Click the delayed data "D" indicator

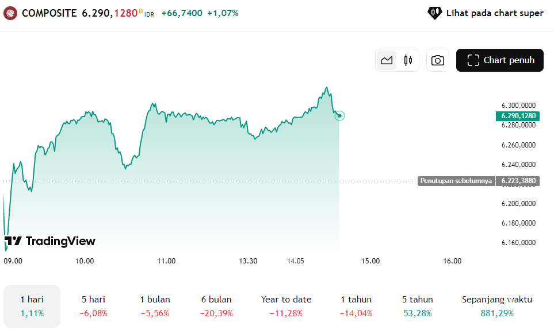[x=141, y=10]
